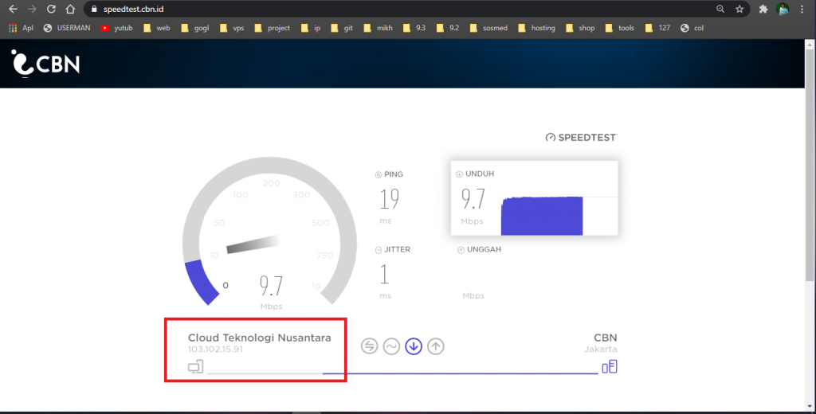Open the 'hosting' bookmark folder

[535, 28]
